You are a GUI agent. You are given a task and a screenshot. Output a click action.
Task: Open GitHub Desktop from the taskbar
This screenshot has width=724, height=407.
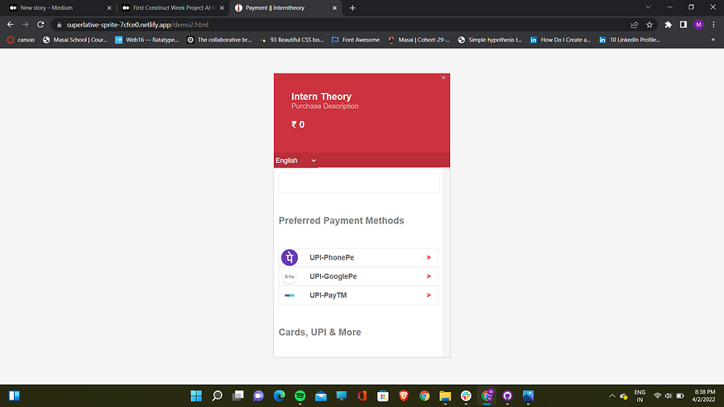(x=507, y=396)
